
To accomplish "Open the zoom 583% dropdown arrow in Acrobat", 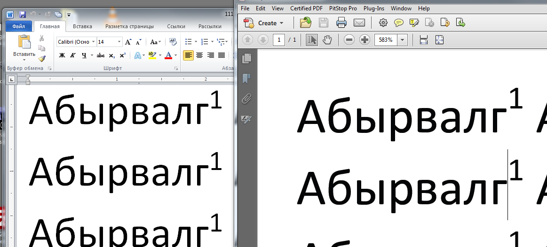I will click(x=402, y=40).
